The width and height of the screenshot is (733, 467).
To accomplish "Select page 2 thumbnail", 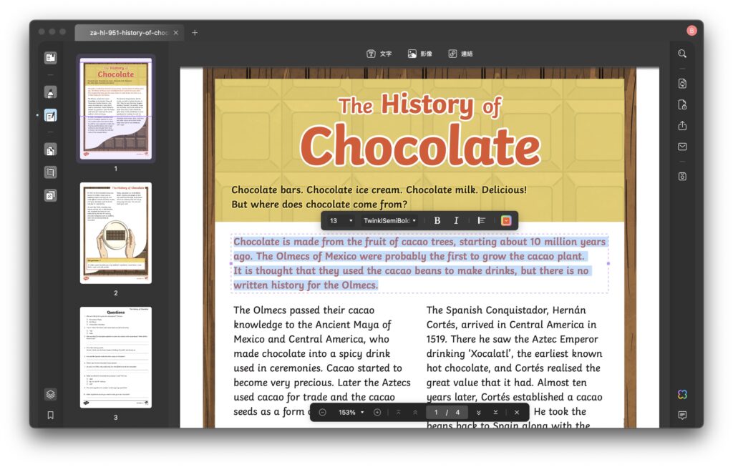I will tap(116, 233).
